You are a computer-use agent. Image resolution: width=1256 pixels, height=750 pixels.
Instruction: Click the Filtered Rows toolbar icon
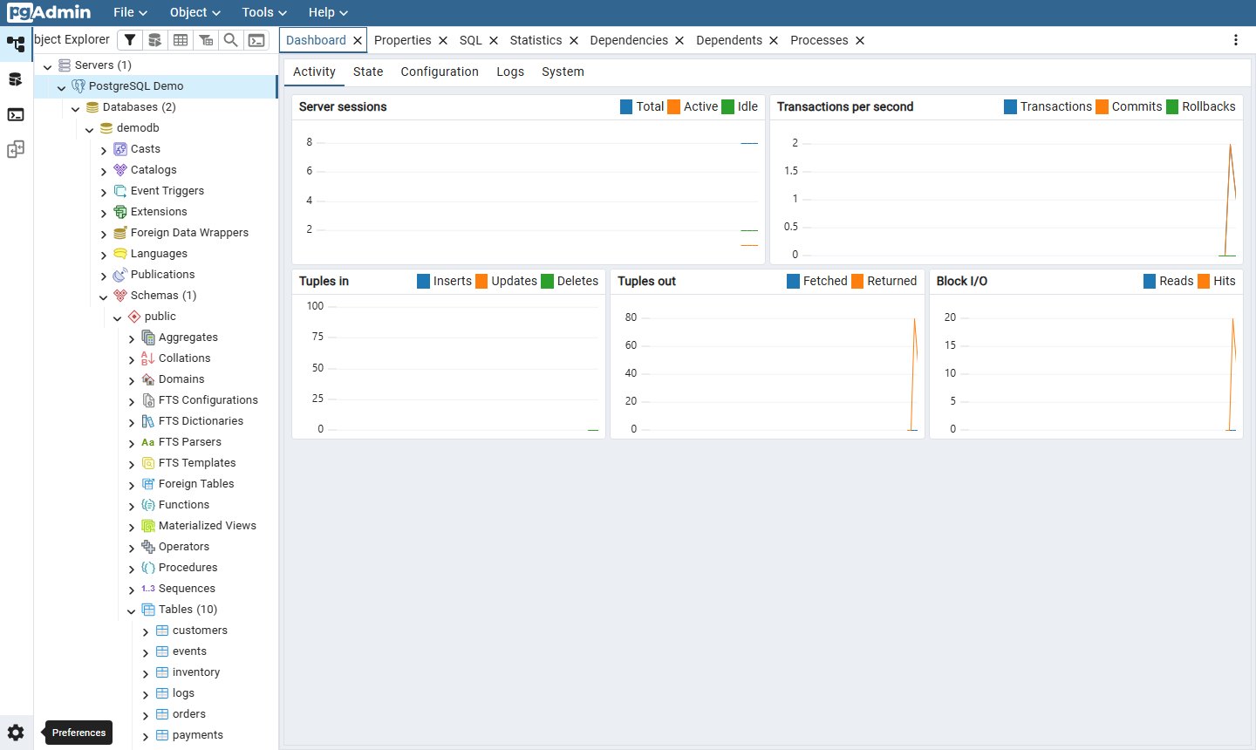(205, 40)
